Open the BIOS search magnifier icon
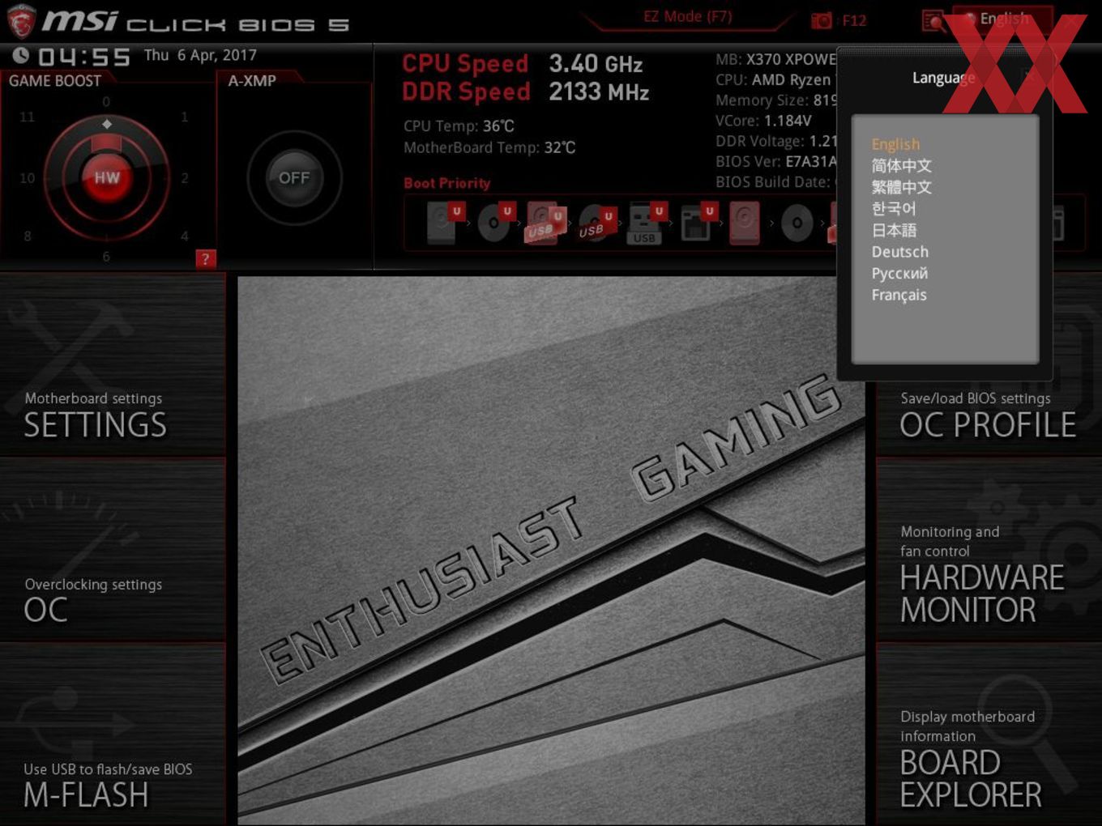The width and height of the screenshot is (1102, 826). (933, 20)
